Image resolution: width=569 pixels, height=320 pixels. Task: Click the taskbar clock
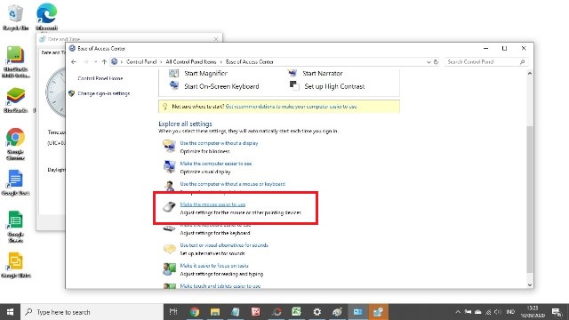(533, 312)
